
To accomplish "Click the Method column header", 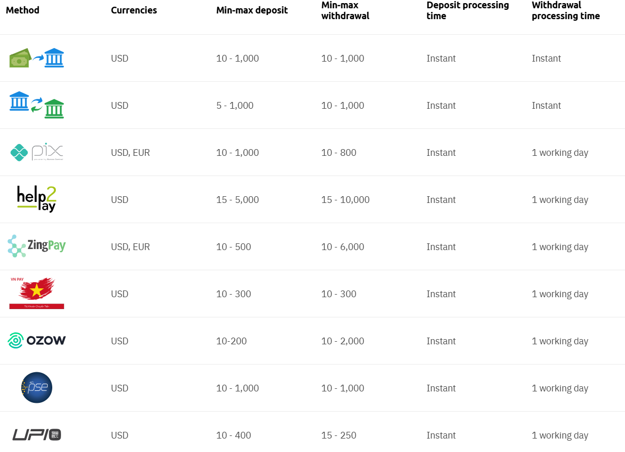I will tap(22, 10).
